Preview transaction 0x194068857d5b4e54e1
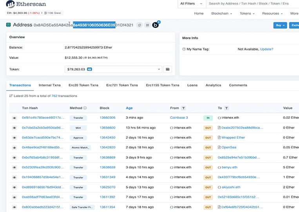 pos(14,178)
